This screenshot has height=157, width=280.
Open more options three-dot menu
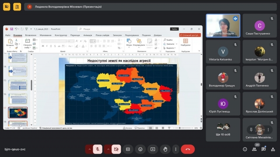(176, 149)
